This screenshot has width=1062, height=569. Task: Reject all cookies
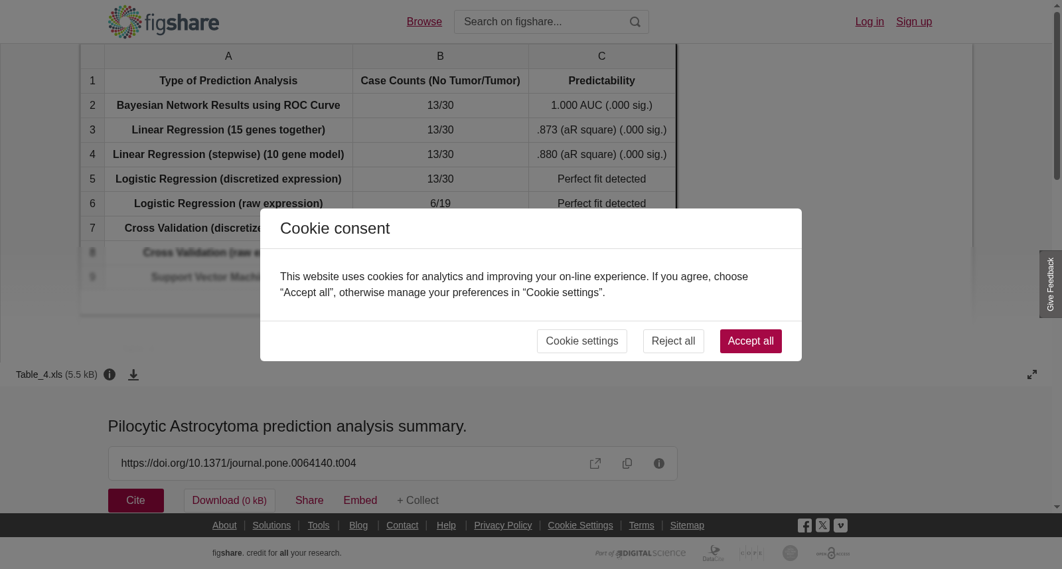673,341
